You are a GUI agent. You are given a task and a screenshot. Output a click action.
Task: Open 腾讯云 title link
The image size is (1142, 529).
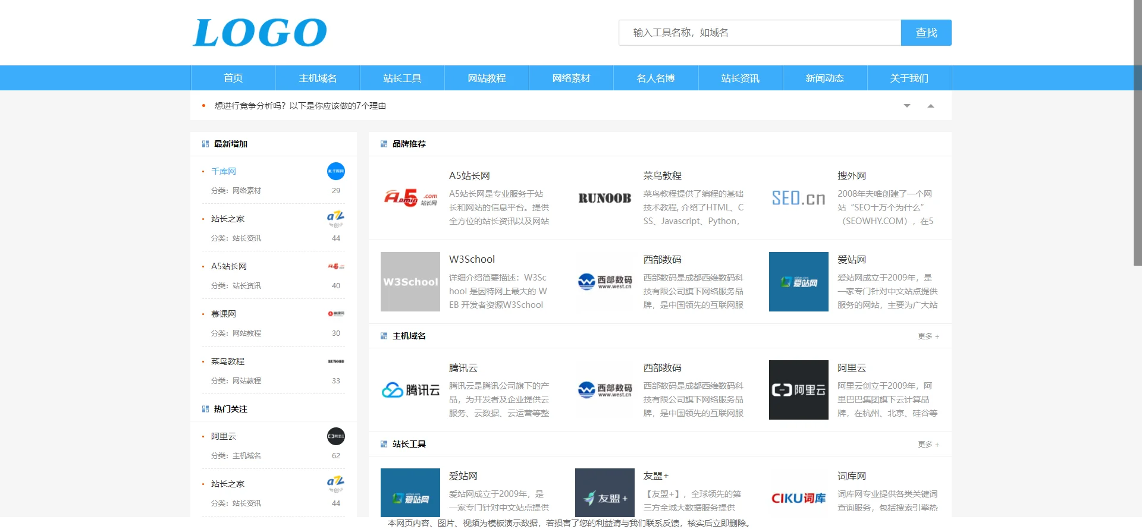pyautogui.click(x=463, y=368)
